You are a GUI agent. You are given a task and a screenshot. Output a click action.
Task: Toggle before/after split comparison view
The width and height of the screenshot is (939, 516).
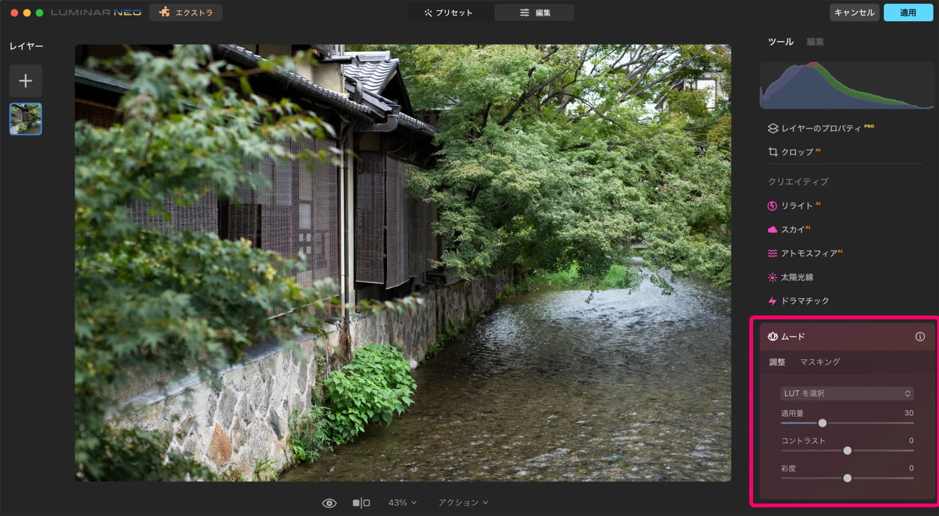[x=361, y=503]
